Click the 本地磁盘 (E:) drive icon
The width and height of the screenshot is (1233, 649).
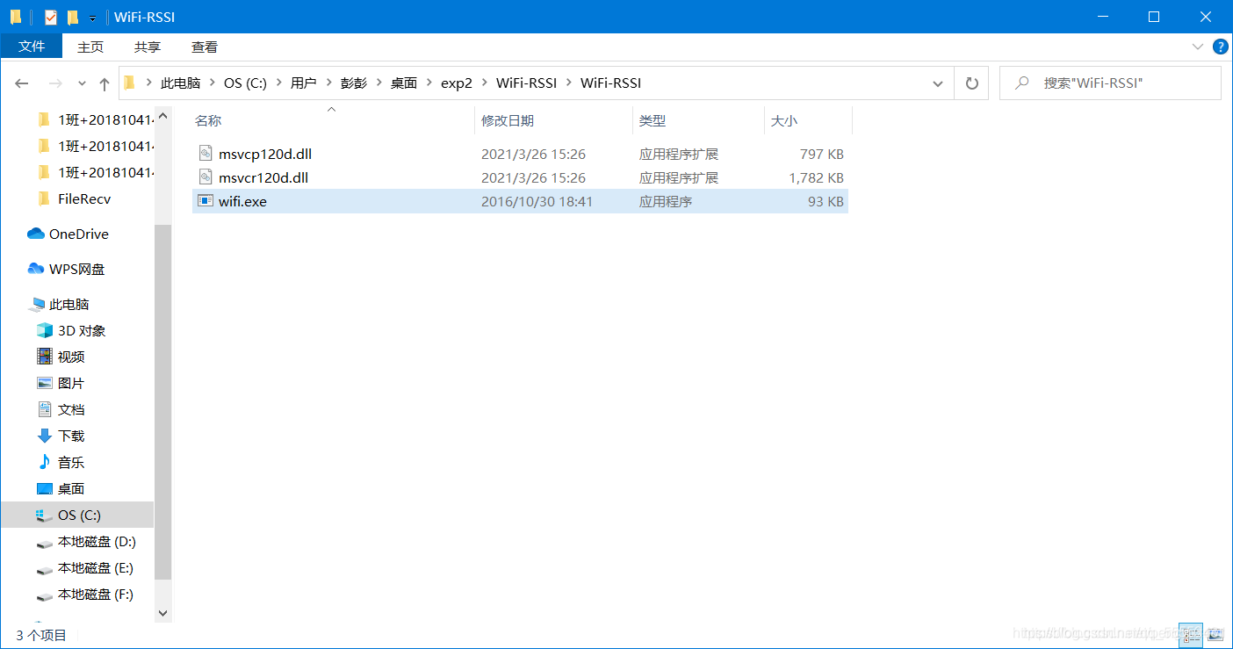(x=45, y=569)
